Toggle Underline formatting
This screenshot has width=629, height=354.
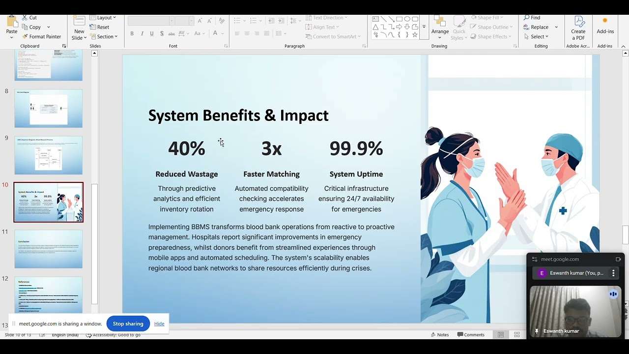[151, 33]
